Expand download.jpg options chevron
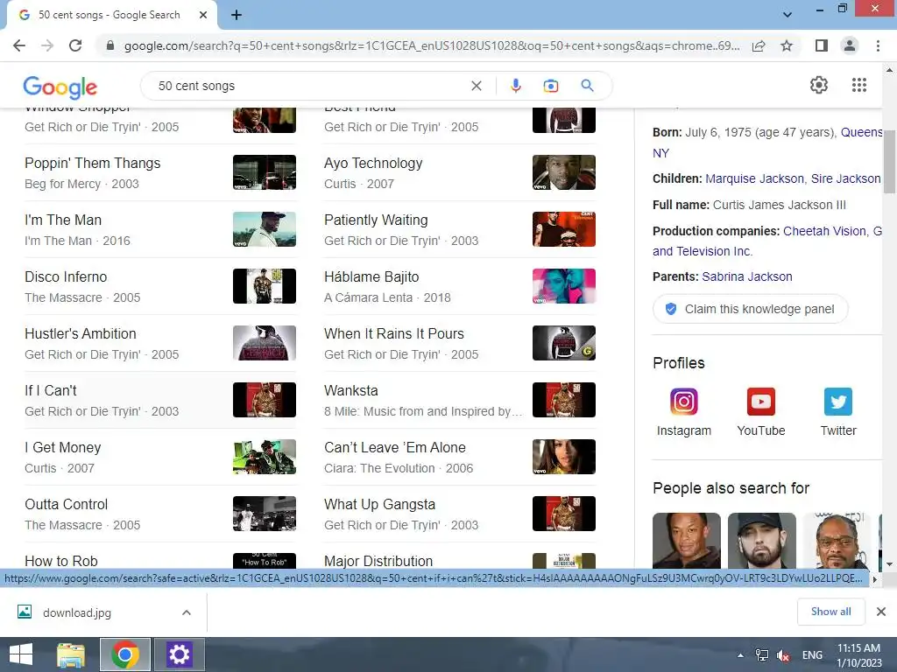The width and height of the screenshot is (897, 672). pyautogui.click(x=187, y=612)
